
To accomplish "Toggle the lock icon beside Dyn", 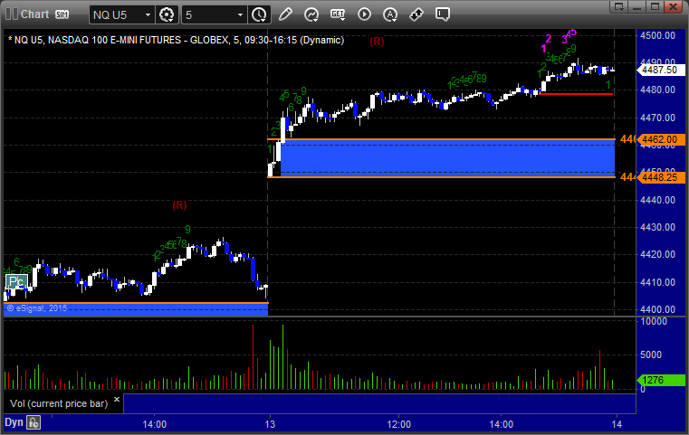I will (33, 422).
